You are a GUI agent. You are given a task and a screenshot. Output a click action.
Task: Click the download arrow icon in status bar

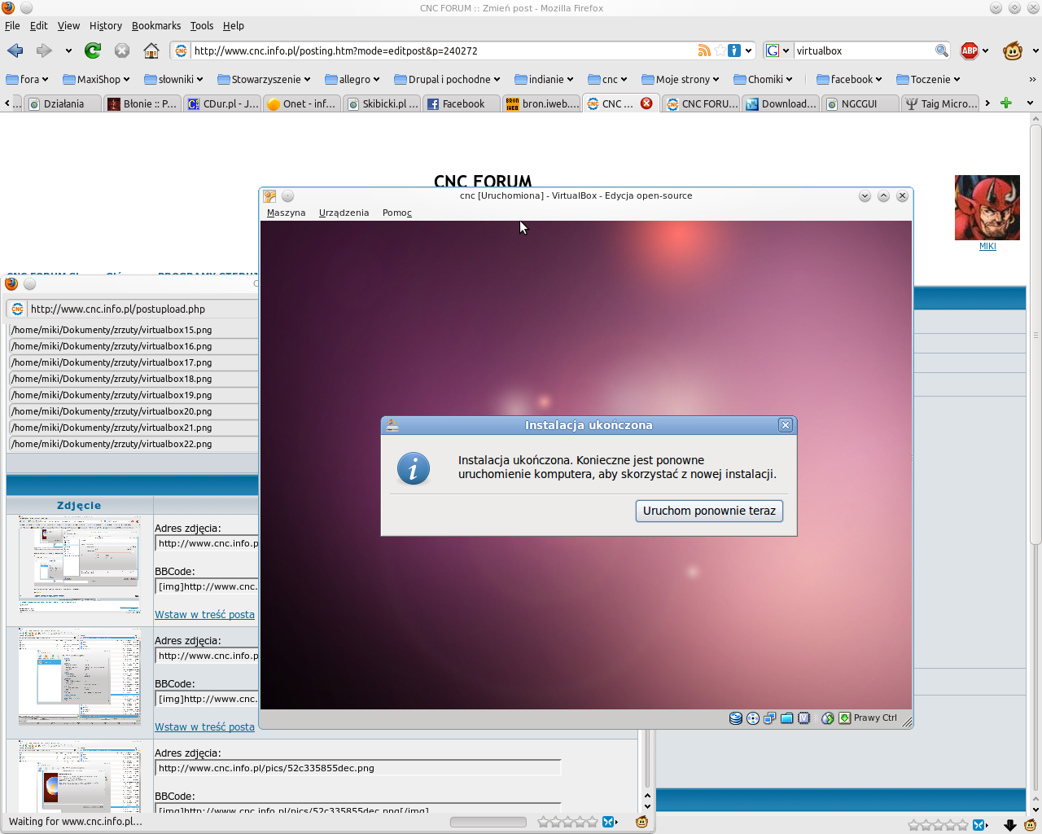tap(1010, 825)
